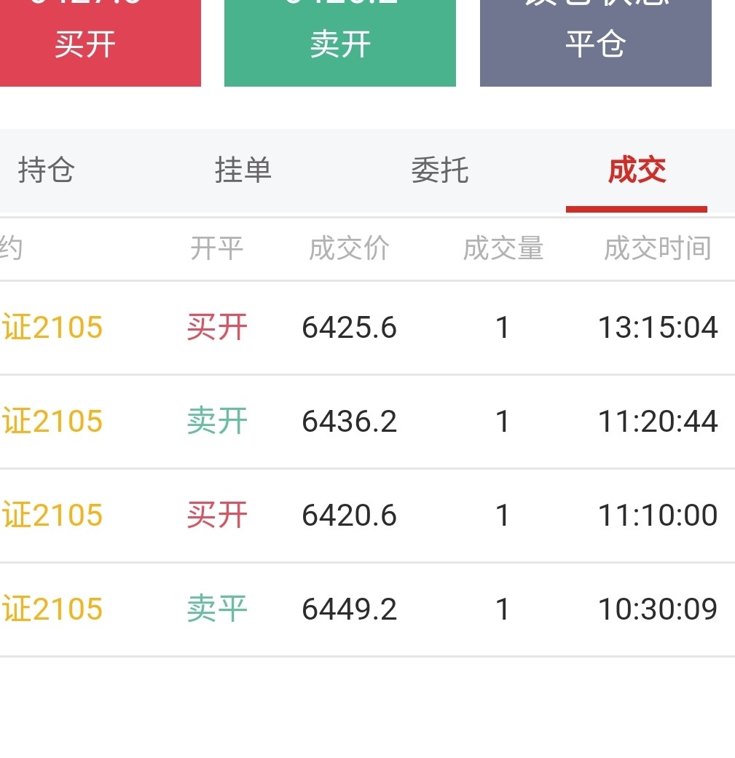Select the 委托 entrusted orders tab

[440, 170]
